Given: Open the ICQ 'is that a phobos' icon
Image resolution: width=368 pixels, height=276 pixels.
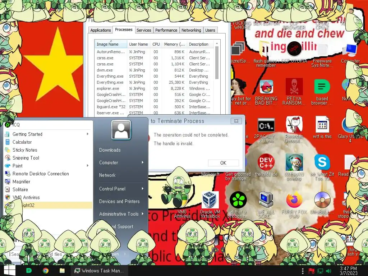Looking at the screenshot, I should 238,200.
